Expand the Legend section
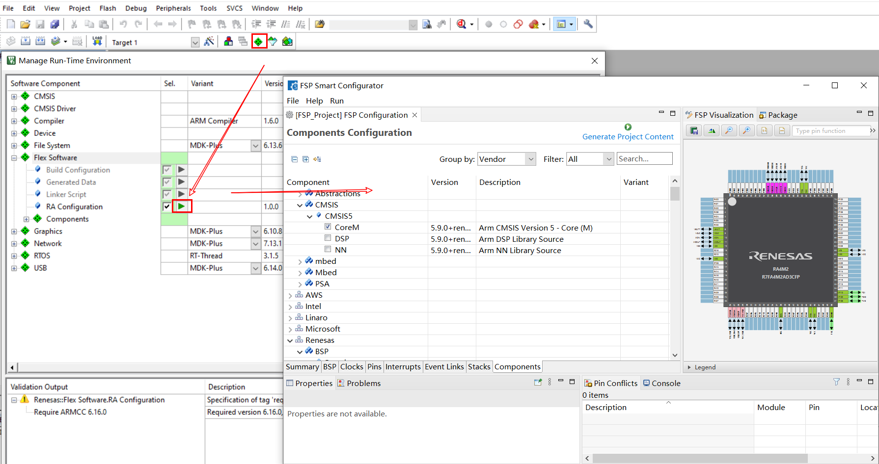879x464 pixels. click(x=689, y=367)
